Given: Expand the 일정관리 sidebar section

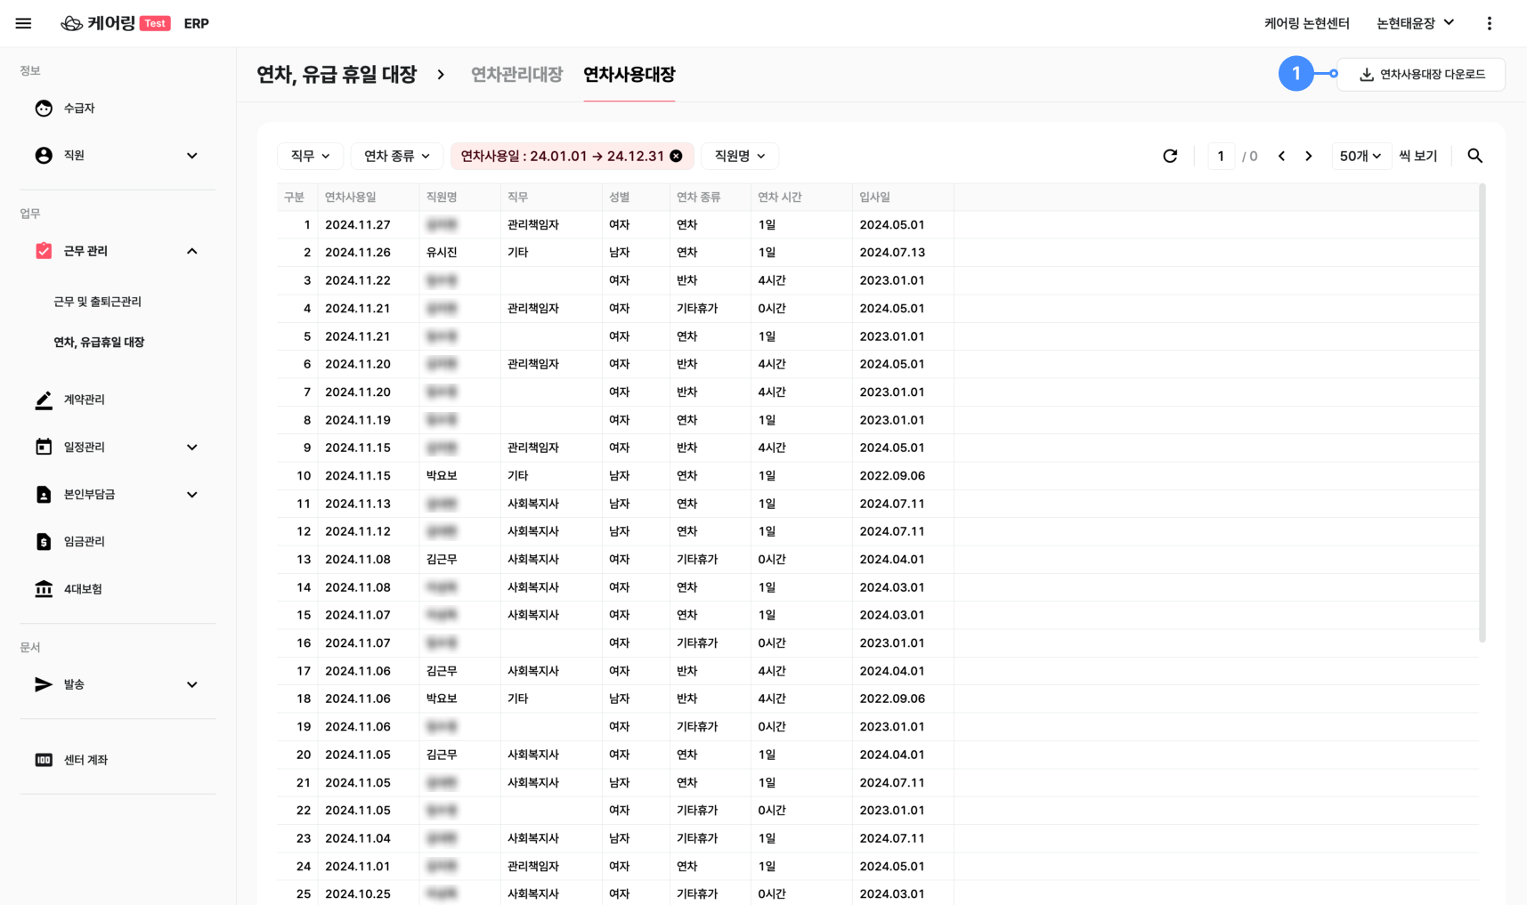Looking at the screenshot, I should click(x=191, y=447).
